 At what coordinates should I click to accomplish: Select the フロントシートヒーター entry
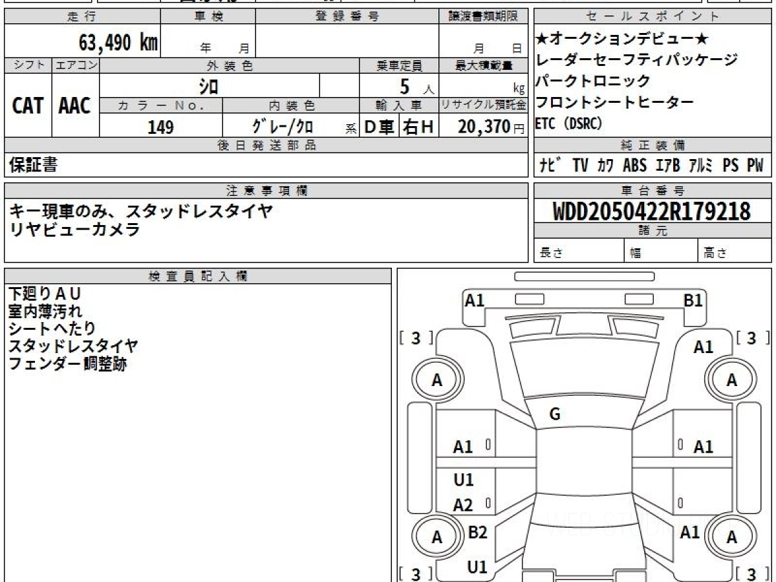tap(615, 102)
